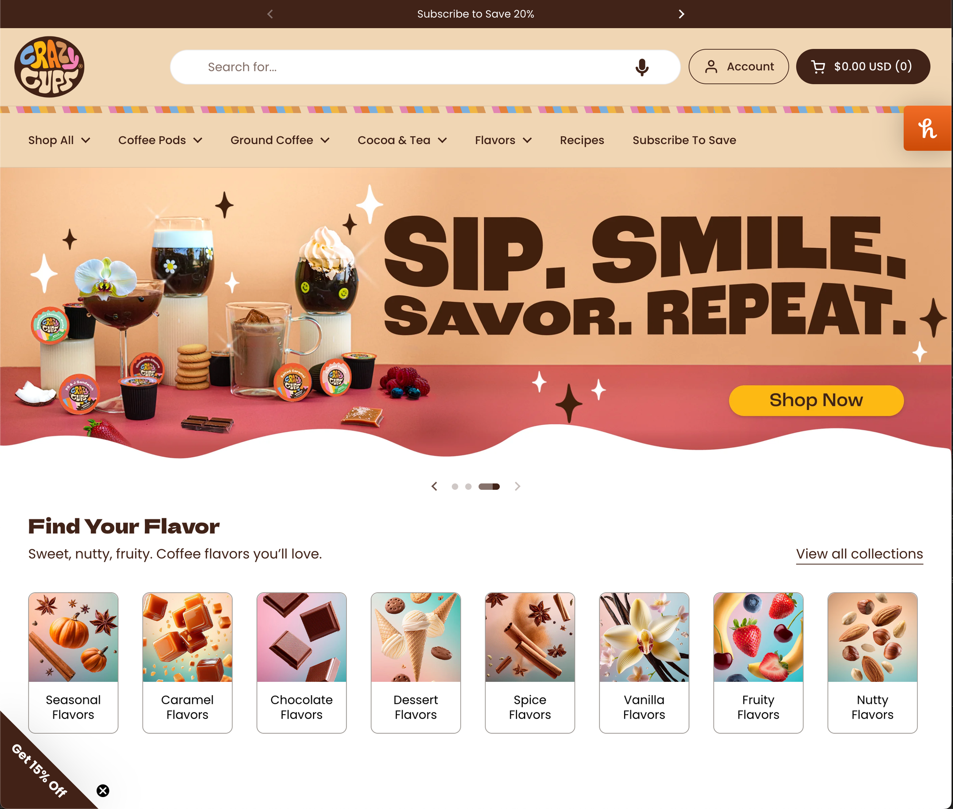Go to Subscribe To Save page

pyautogui.click(x=684, y=140)
